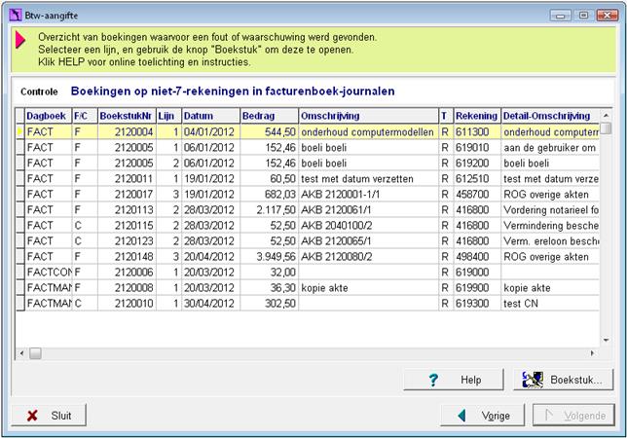Click the Boekstuk document icon

[x=533, y=380]
